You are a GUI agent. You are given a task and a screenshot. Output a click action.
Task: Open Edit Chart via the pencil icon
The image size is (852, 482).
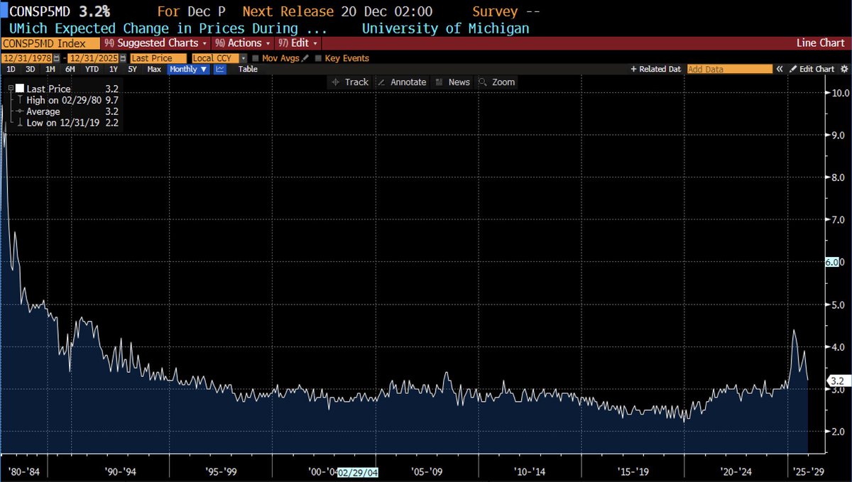pos(812,69)
